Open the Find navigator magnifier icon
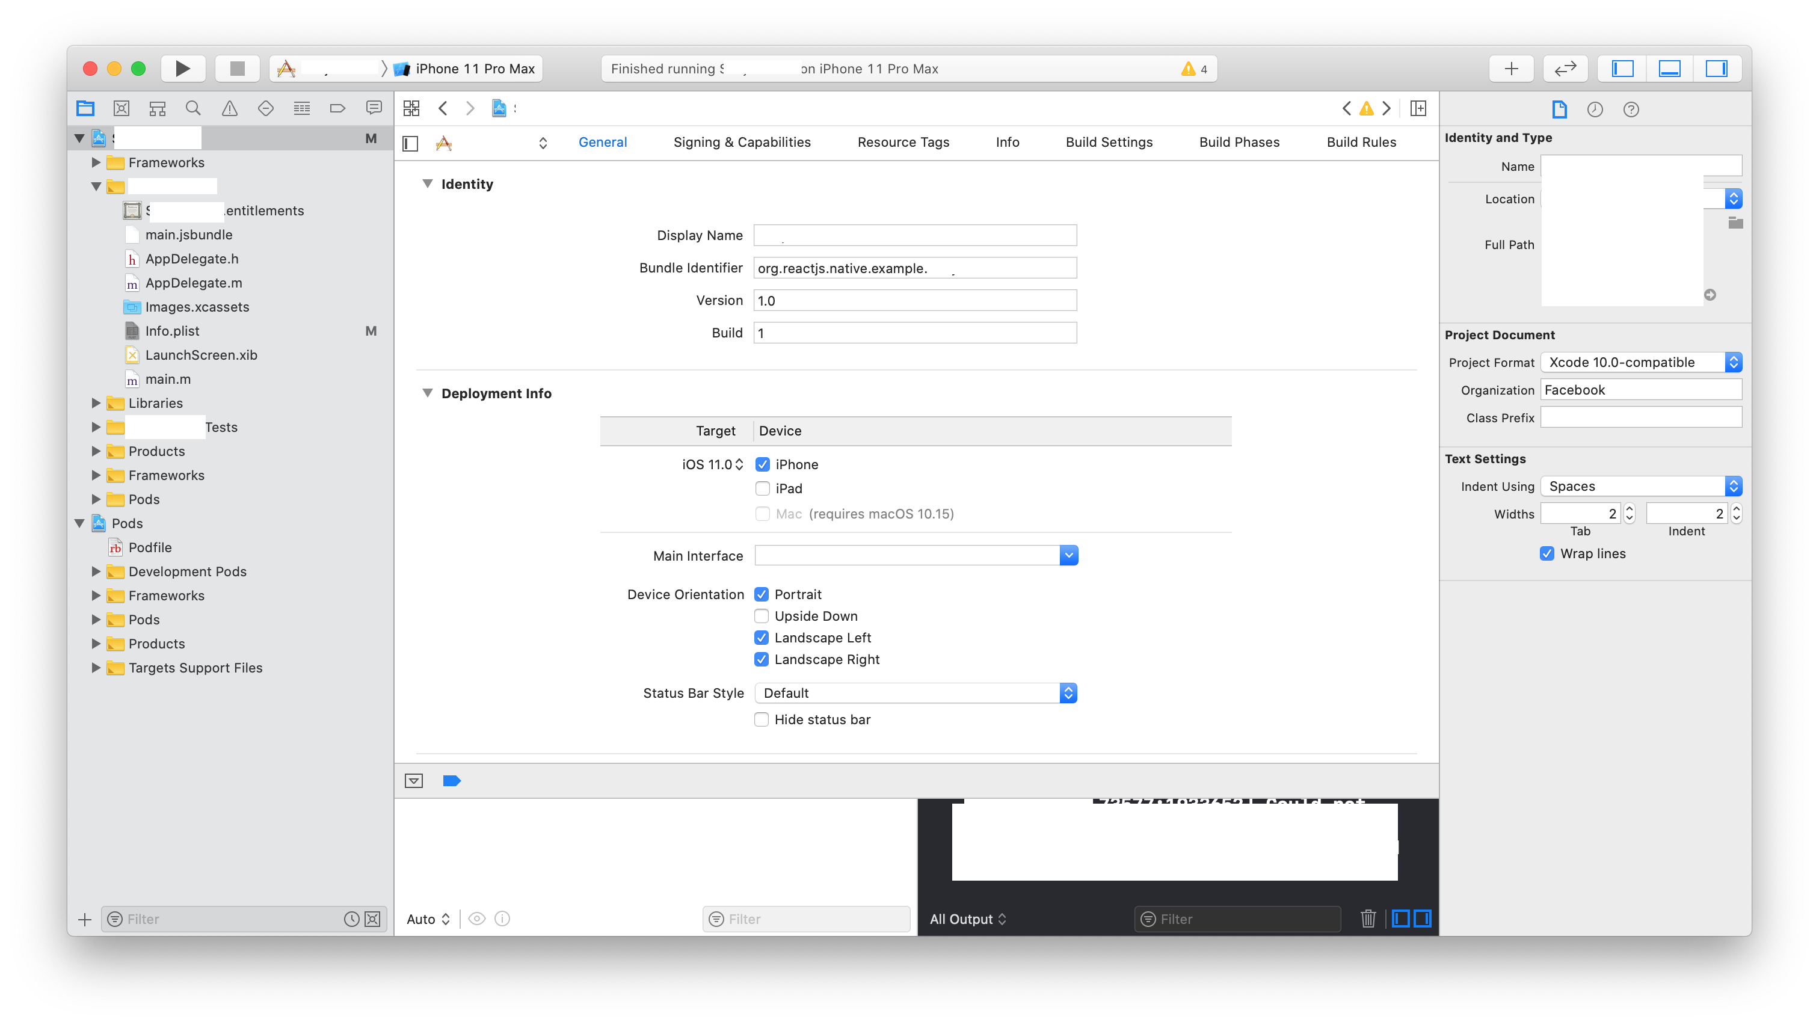 (192, 108)
